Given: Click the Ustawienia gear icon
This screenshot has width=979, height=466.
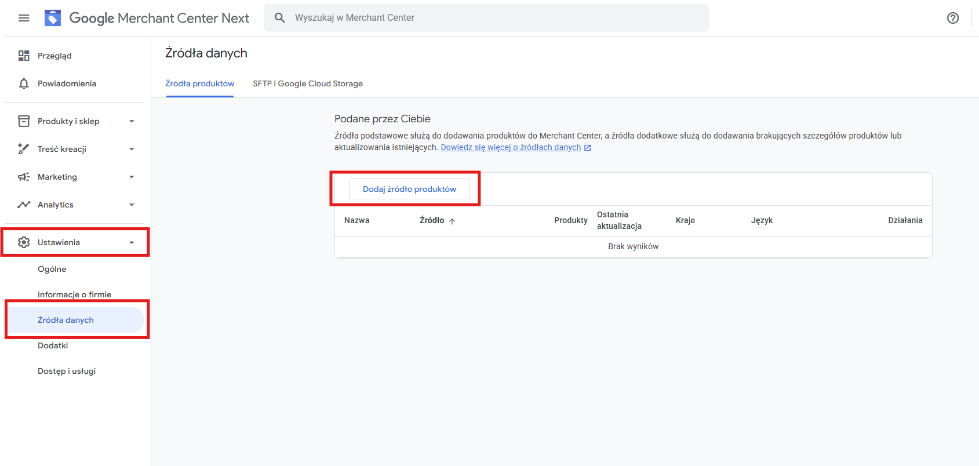Looking at the screenshot, I should tap(24, 242).
